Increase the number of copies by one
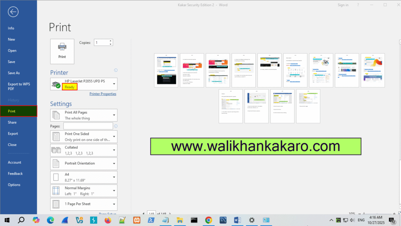 point(111,40)
